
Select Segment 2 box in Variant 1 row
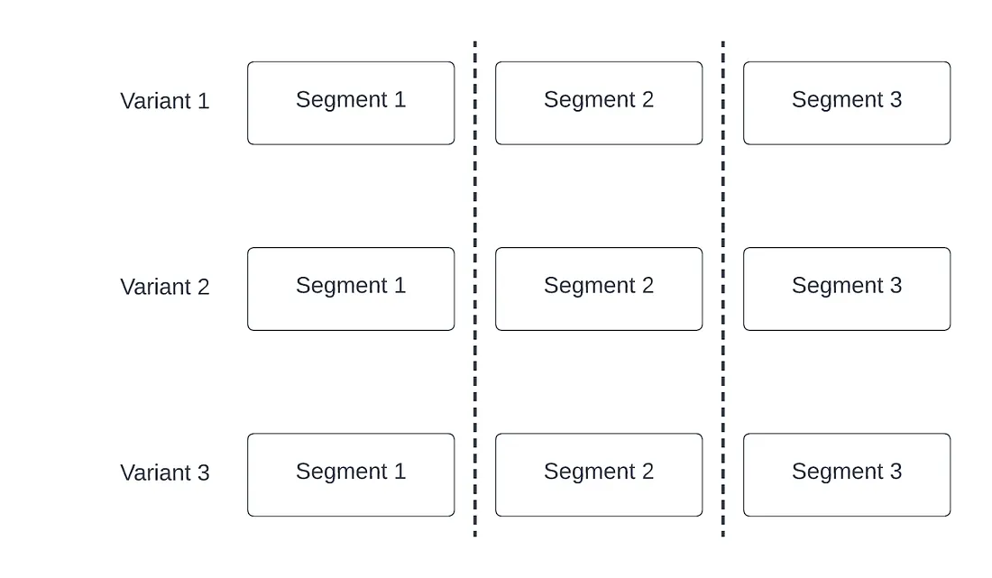599,103
